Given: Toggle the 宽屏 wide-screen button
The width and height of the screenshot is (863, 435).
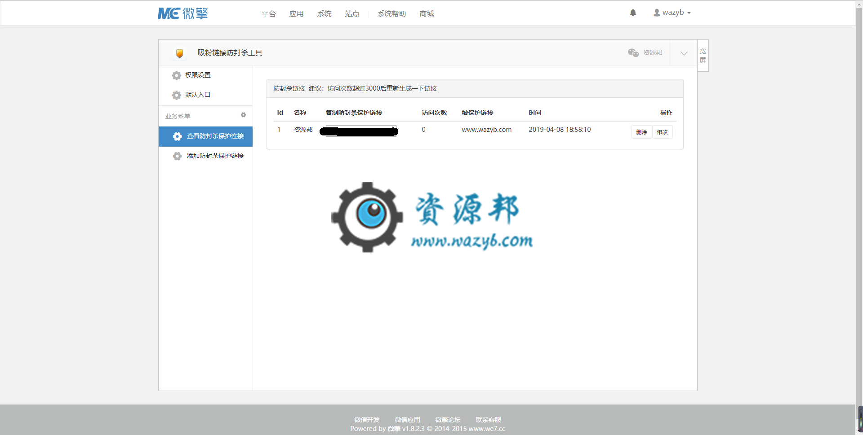Looking at the screenshot, I should click(703, 56).
